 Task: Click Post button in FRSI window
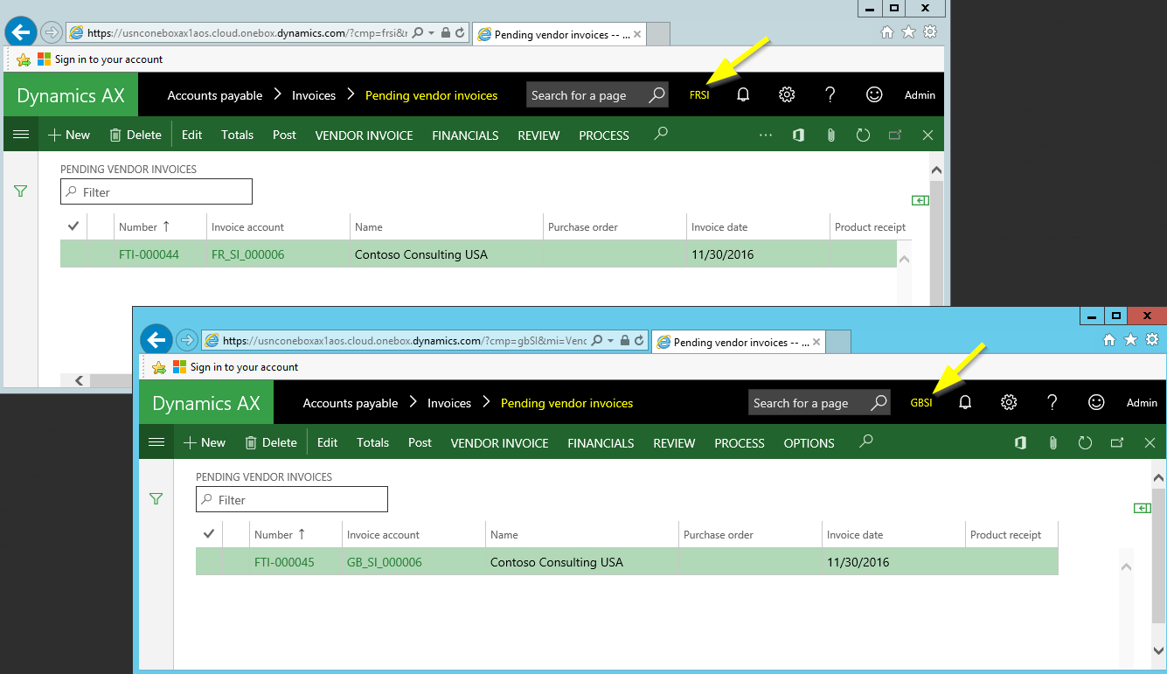tap(284, 135)
